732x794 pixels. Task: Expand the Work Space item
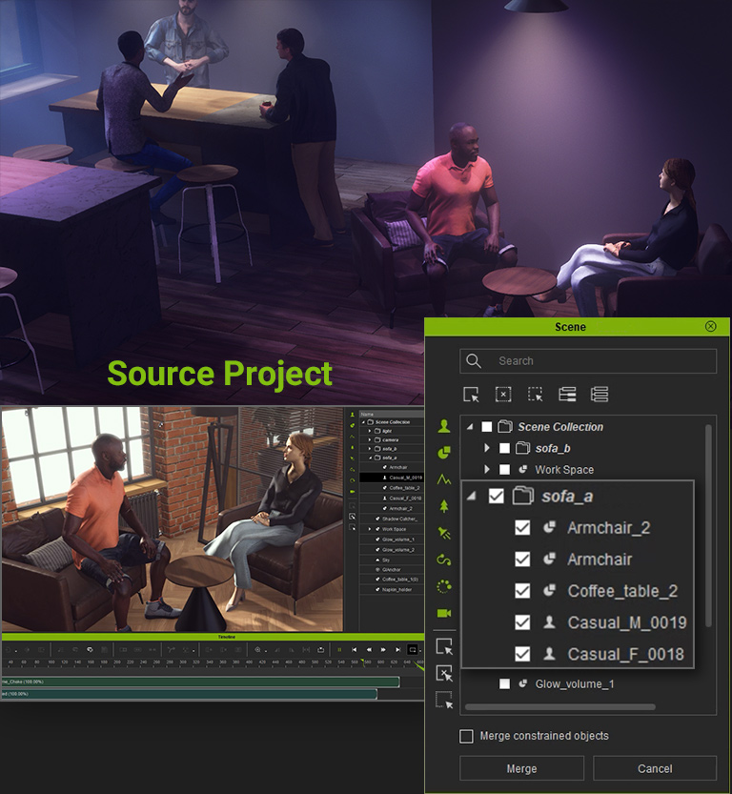487,470
